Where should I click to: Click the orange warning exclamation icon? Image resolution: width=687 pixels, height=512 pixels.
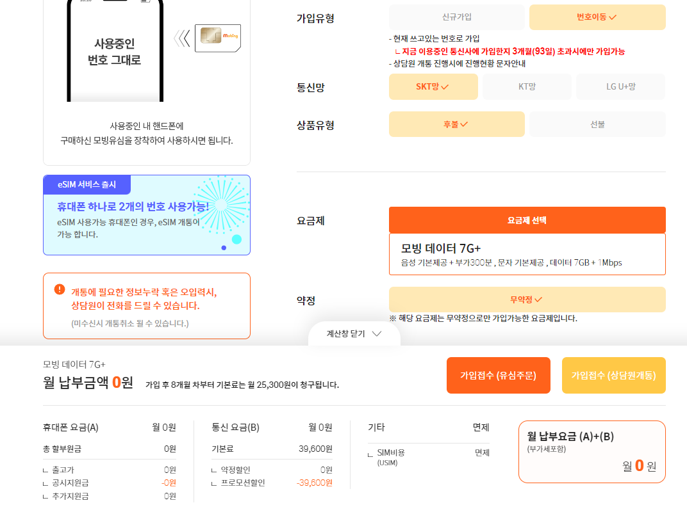click(60, 290)
